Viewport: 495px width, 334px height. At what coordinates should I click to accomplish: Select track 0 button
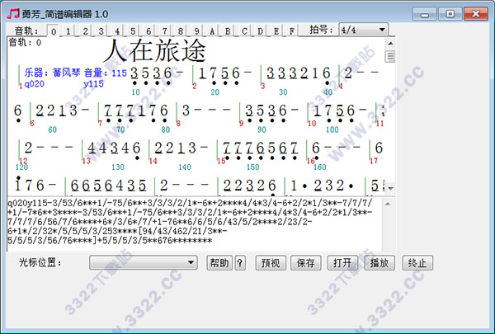pos(56,31)
